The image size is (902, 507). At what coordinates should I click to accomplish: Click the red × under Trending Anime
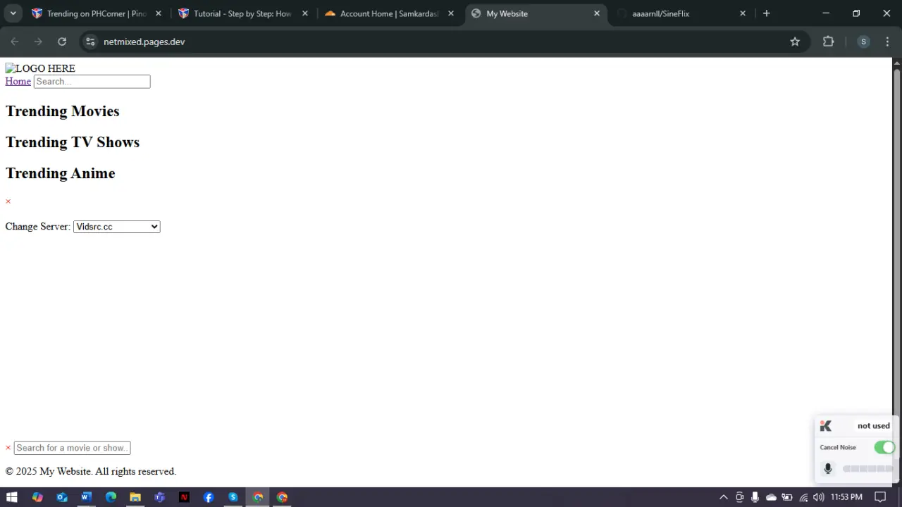(8, 201)
